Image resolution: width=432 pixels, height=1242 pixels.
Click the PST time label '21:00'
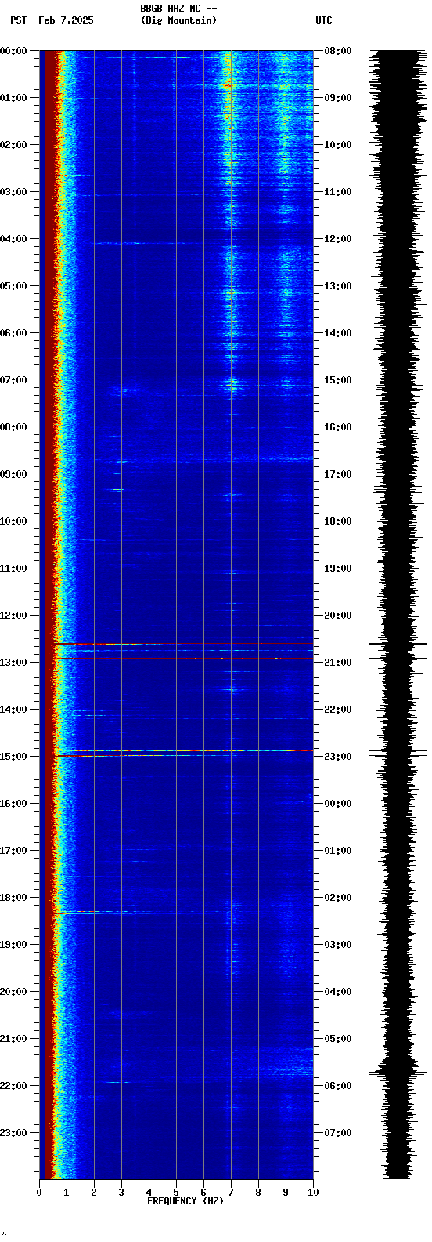tap(13, 1039)
